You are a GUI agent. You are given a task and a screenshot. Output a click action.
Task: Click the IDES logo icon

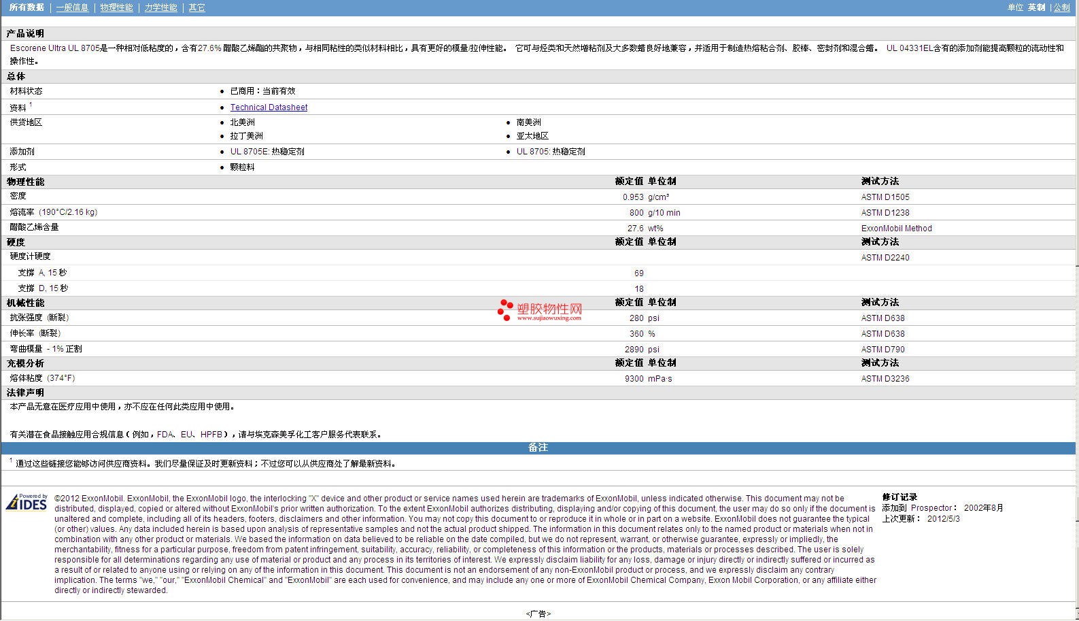(x=27, y=502)
